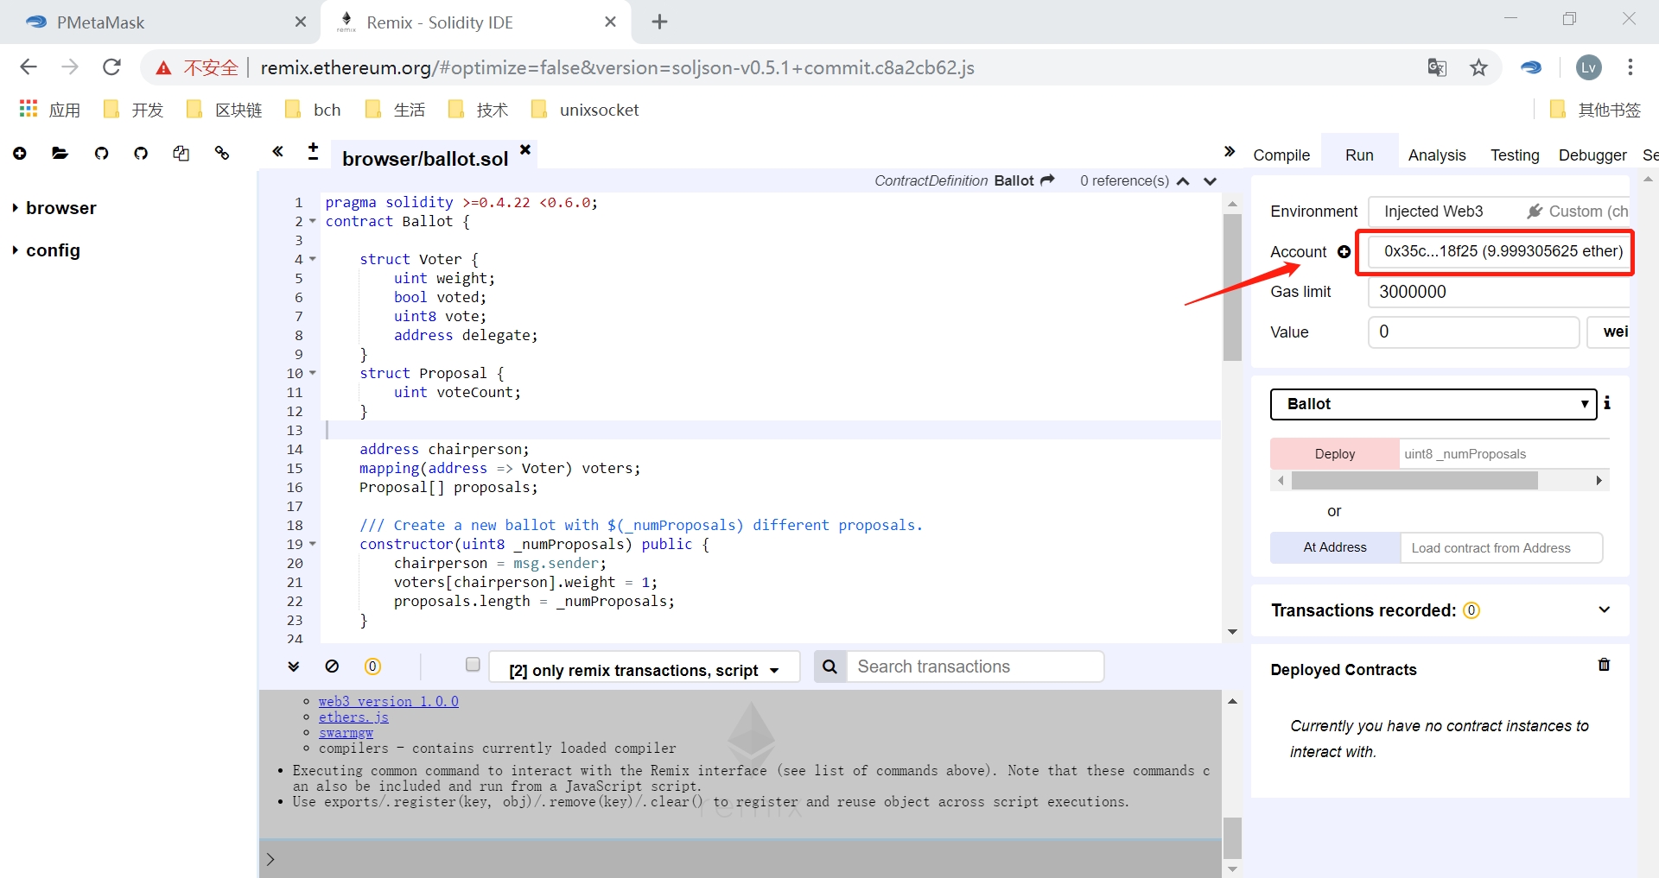Clear the console with the ban icon
1659x878 pixels.
(x=332, y=666)
